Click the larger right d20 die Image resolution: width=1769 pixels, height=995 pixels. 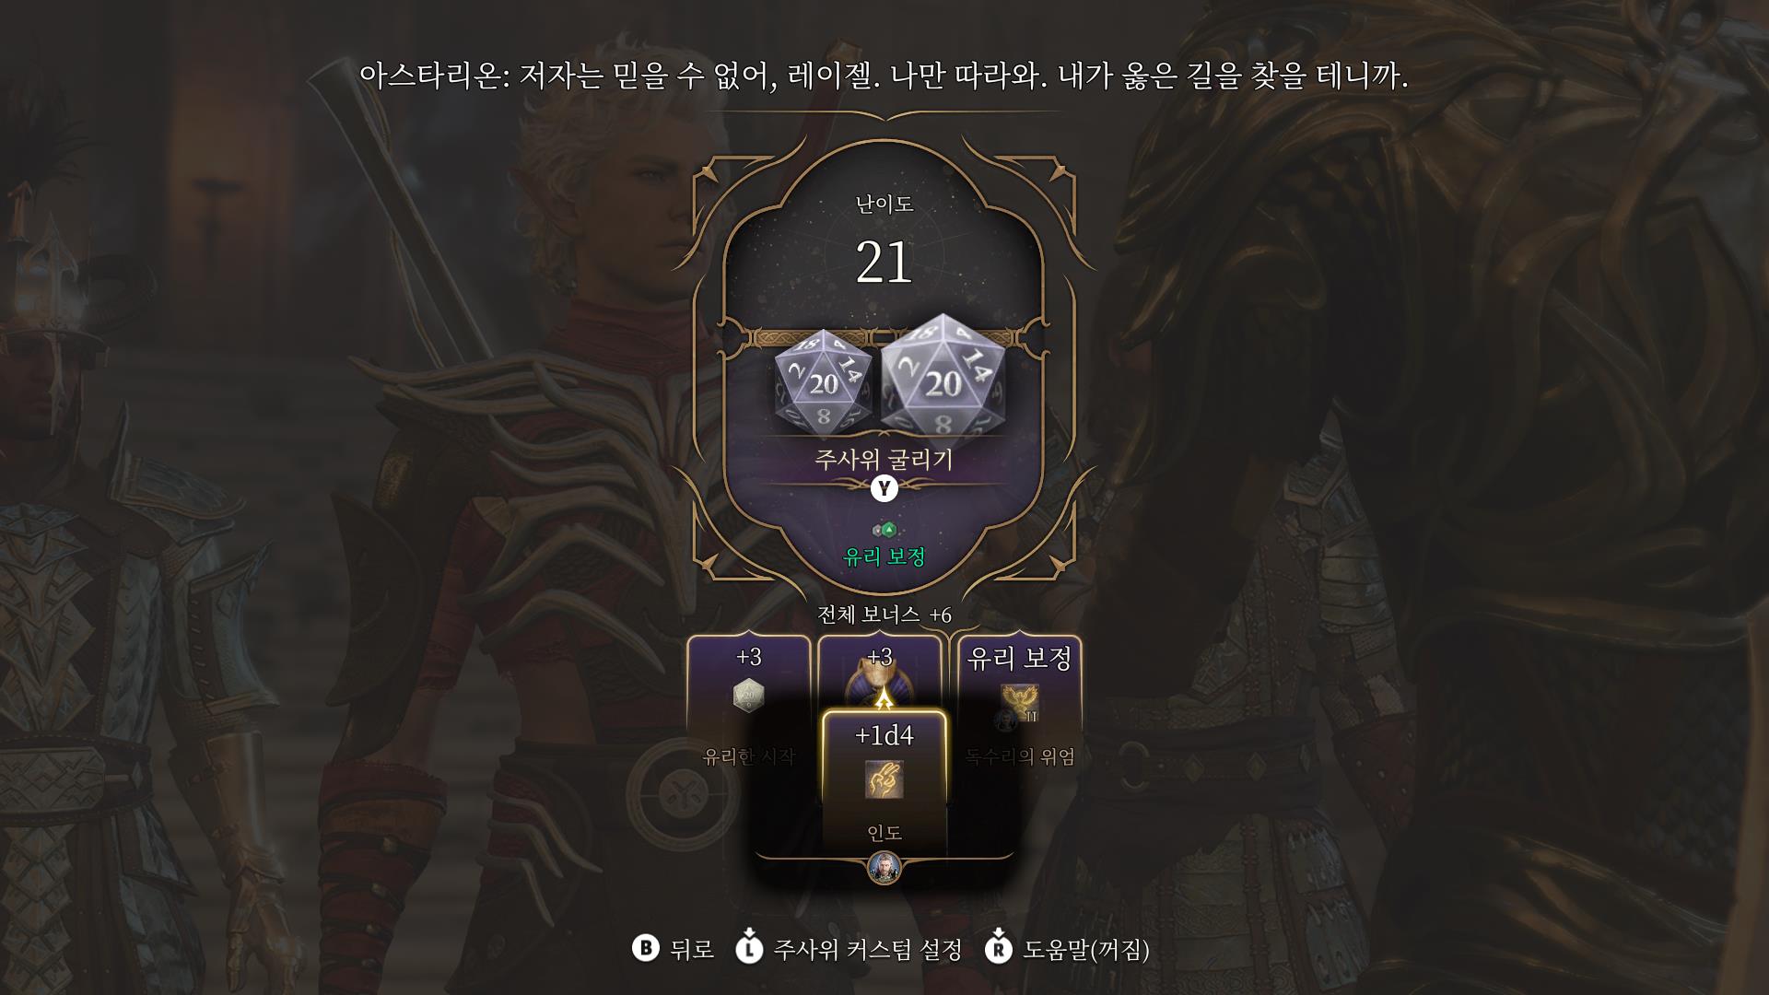pos(943,374)
